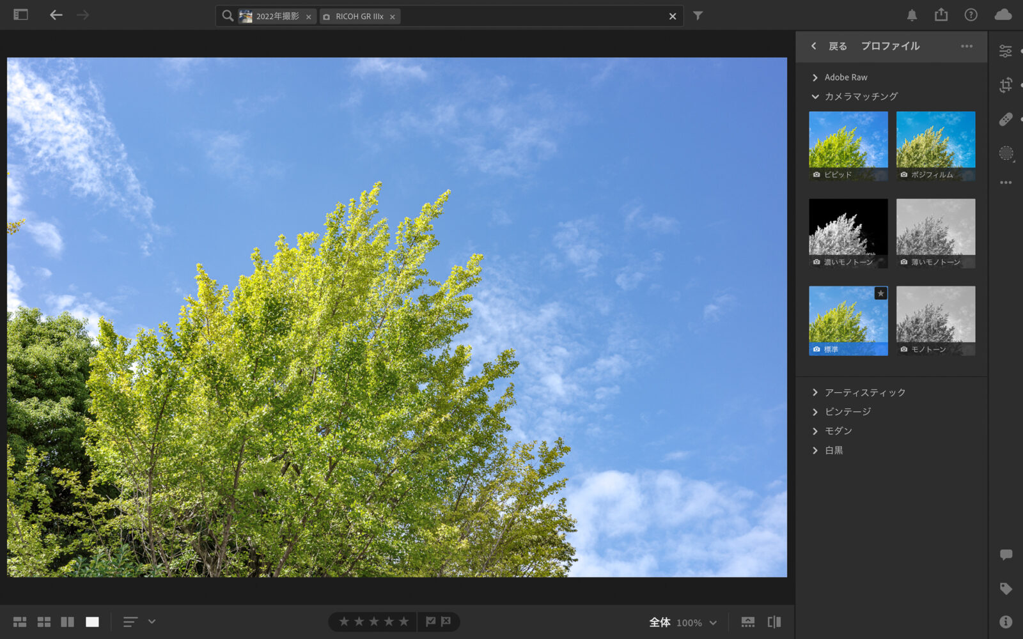Open the three-dot menu in Profile panel
Screen dimensions: 1023x639
click(x=966, y=46)
